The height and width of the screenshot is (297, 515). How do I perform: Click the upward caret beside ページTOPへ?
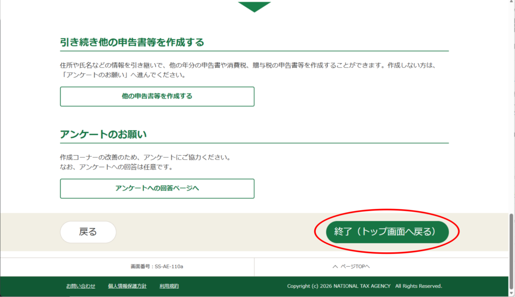(x=335, y=266)
